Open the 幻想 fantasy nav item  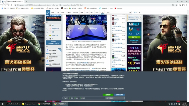pos(102,12)
